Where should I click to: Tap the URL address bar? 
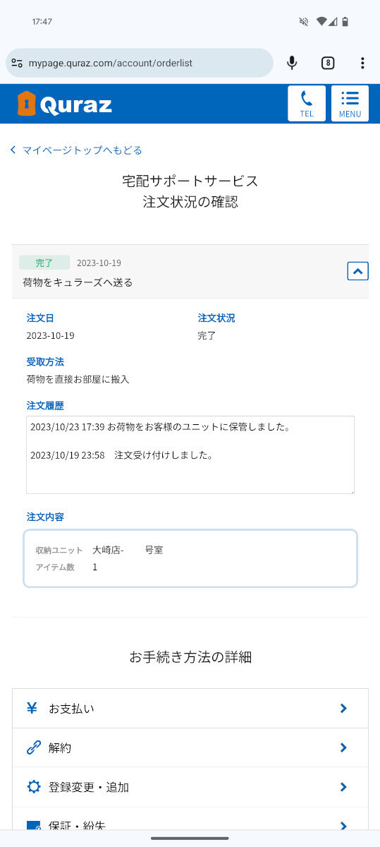click(140, 63)
